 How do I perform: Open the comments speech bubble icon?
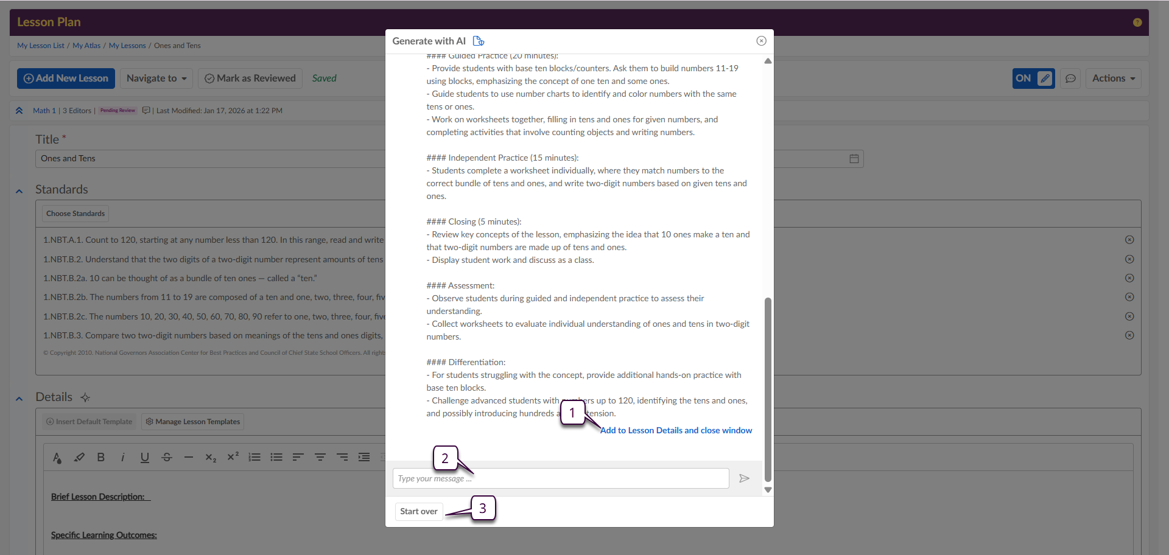[x=1070, y=79]
